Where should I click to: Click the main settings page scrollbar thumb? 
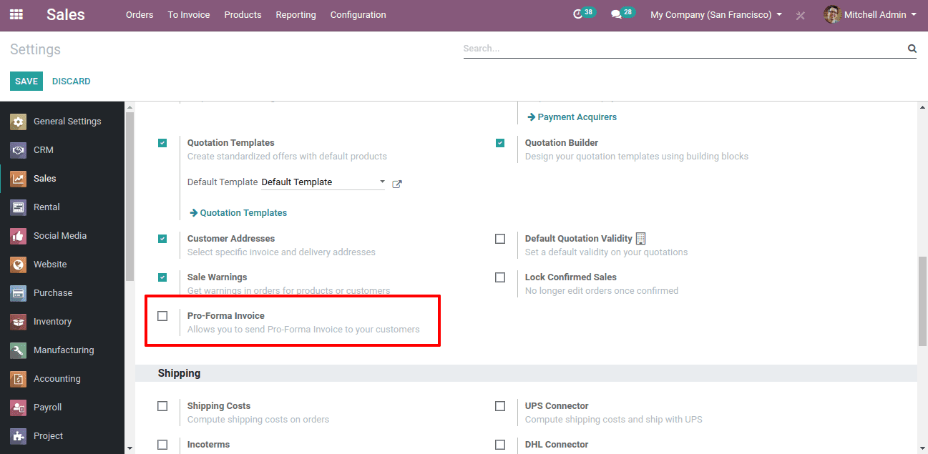922,300
